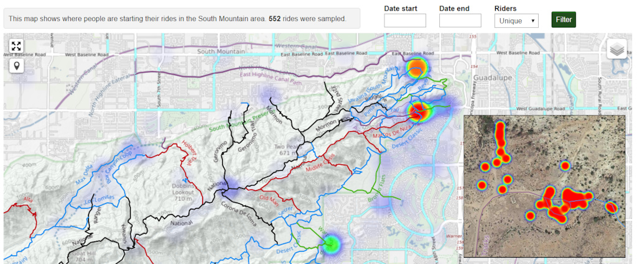This screenshot has width=637, height=264.
Task: Open the Riders dropdown set to Unique
Action: pos(516,20)
